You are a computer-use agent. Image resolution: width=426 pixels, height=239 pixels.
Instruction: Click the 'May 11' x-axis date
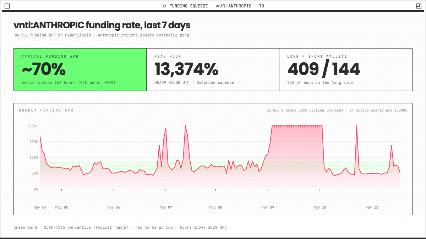pyautogui.click(x=372, y=207)
